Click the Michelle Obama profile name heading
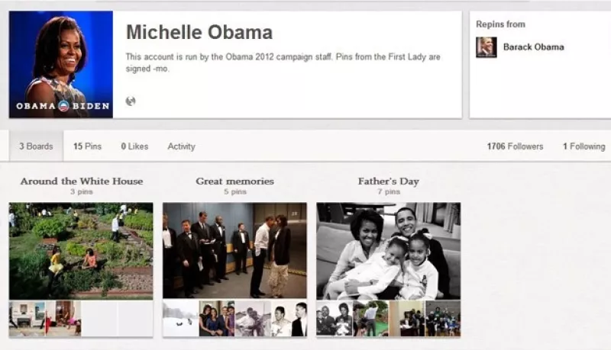 [x=199, y=33]
